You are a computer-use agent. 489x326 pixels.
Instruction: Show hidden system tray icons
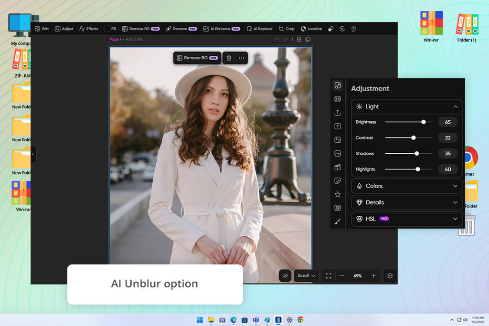452,320
